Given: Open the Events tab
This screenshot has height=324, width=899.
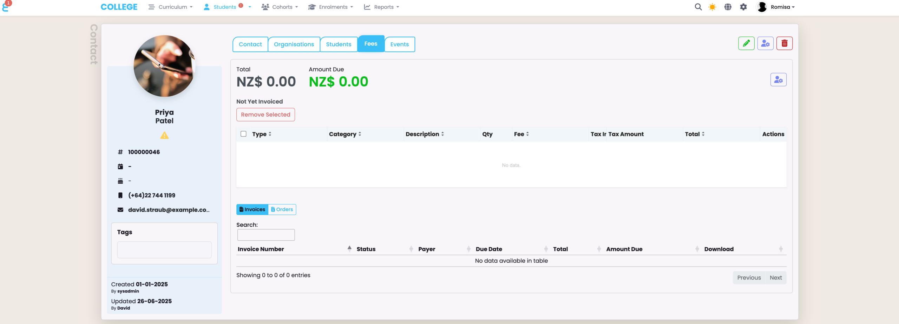Looking at the screenshot, I should tap(399, 44).
